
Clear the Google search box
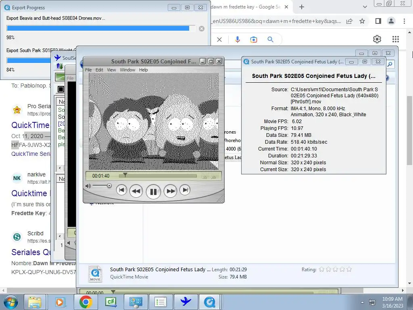(219, 40)
